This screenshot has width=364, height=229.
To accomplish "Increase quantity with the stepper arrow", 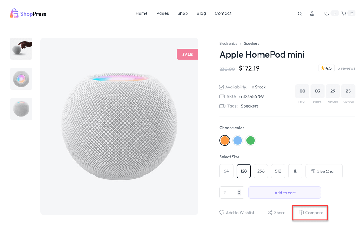I will [239, 191].
